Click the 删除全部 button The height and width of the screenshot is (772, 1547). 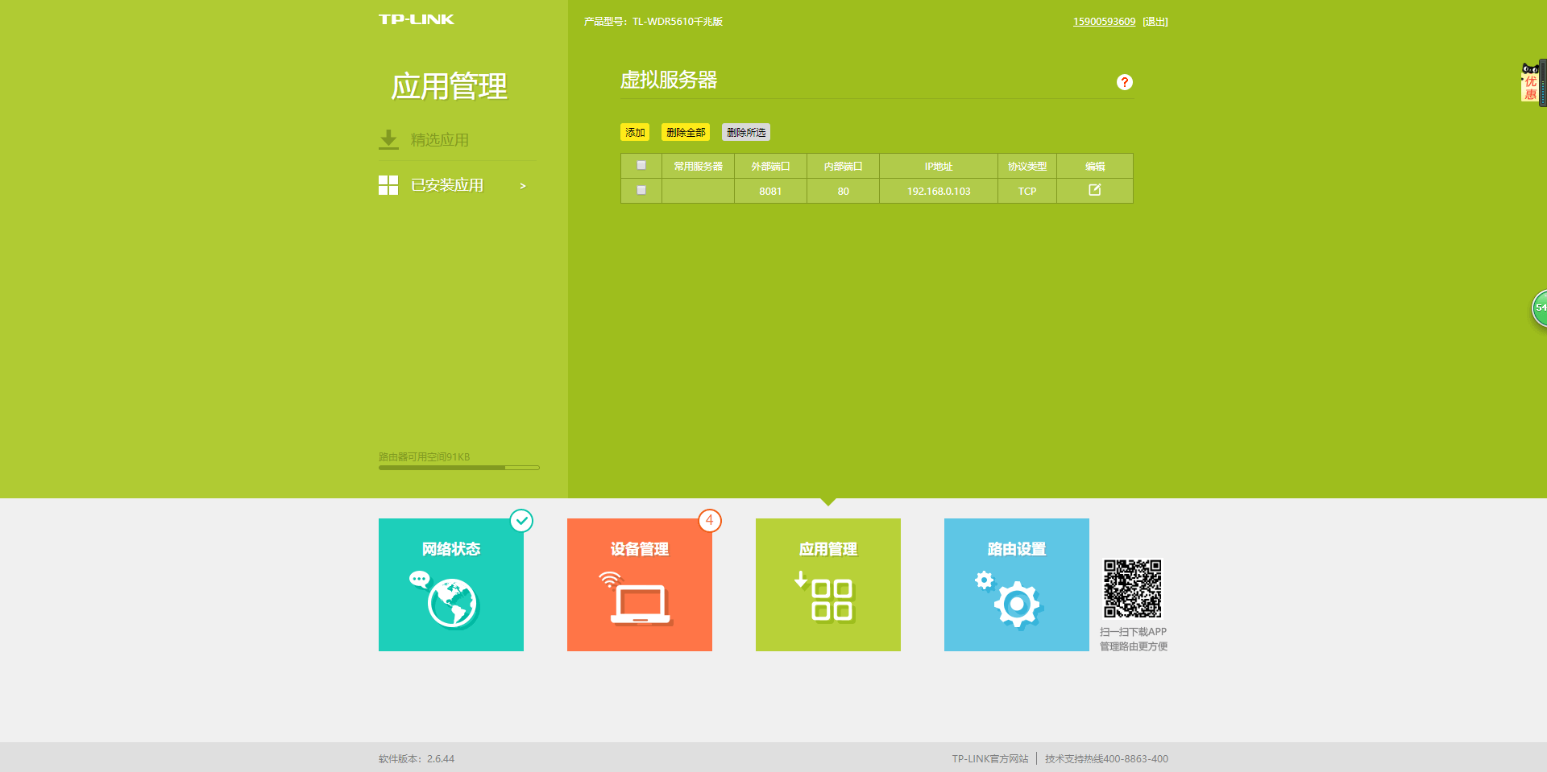tap(686, 132)
